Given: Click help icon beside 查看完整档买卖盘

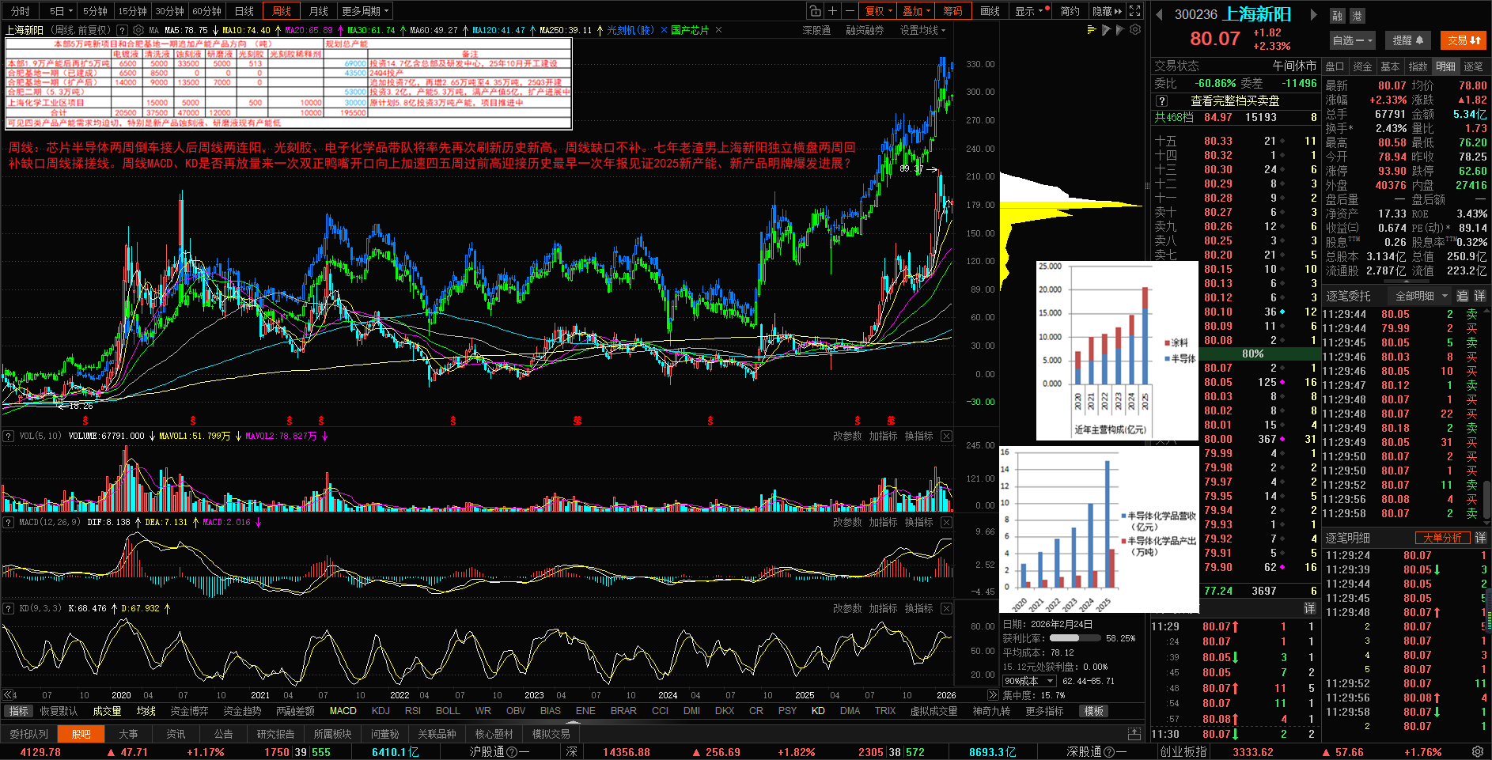Looking at the screenshot, I should click(1161, 101).
